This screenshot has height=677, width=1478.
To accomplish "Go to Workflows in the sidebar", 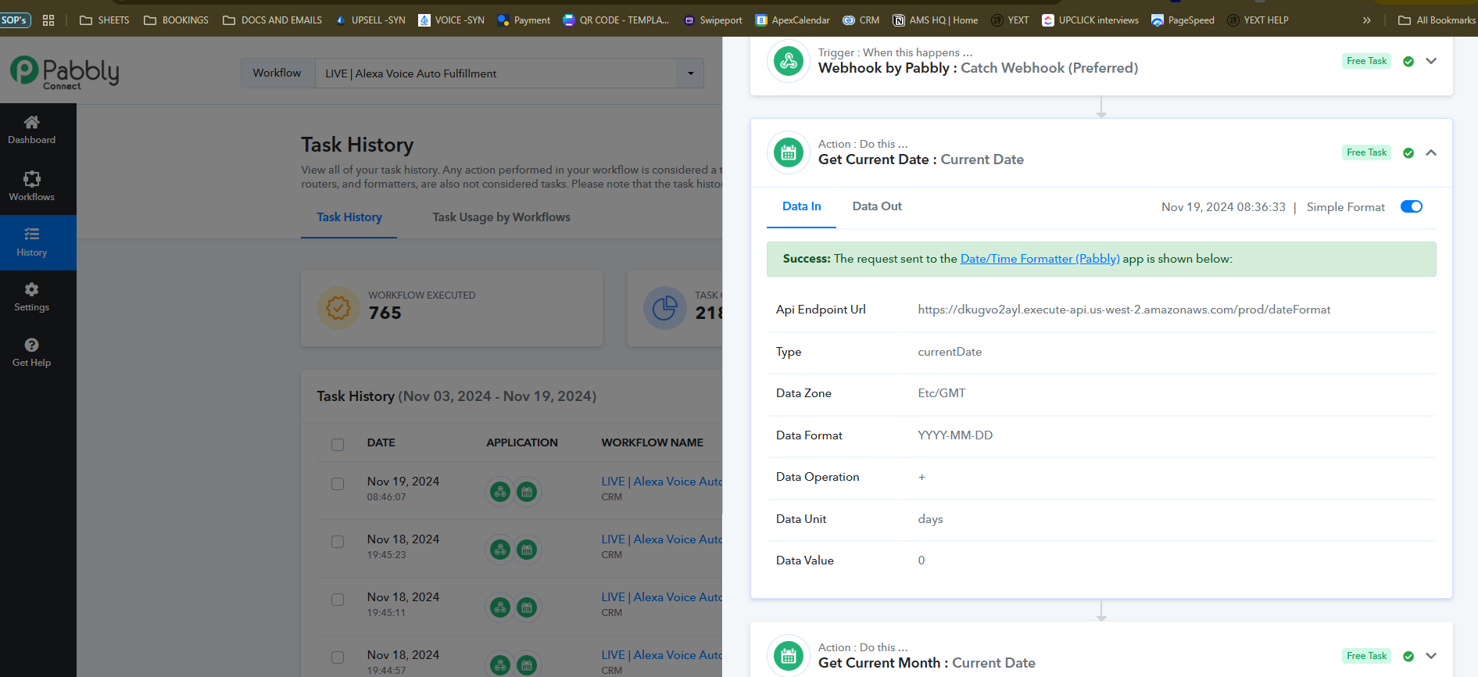I will (31, 186).
